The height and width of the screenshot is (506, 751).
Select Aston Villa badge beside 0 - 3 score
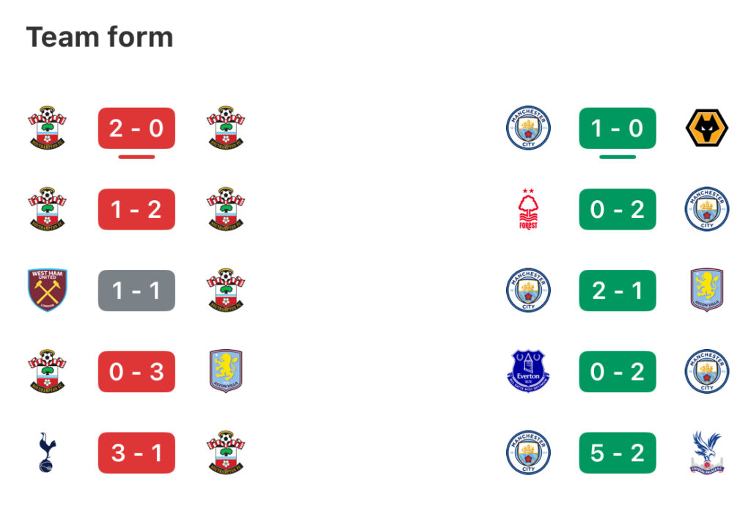point(226,371)
